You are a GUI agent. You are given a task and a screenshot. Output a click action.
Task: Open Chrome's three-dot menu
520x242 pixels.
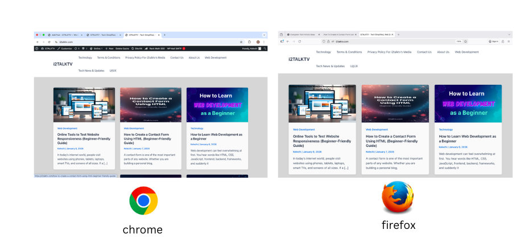(265, 42)
